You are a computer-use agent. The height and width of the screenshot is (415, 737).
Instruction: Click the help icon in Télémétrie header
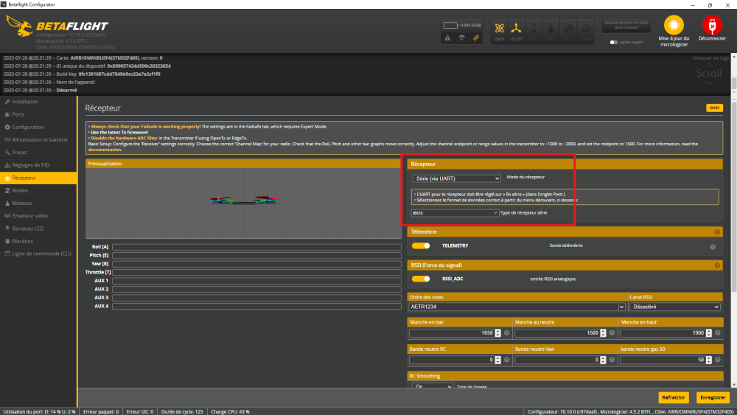716,231
